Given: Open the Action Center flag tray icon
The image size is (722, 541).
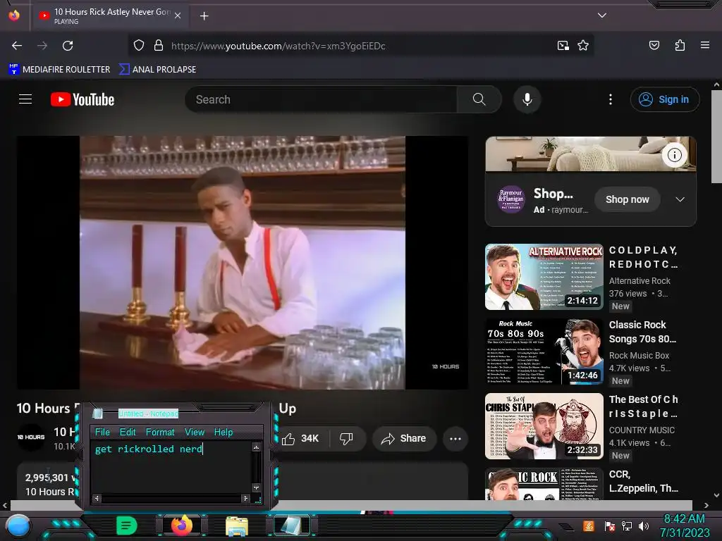Looking at the screenshot, I should (x=609, y=526).
